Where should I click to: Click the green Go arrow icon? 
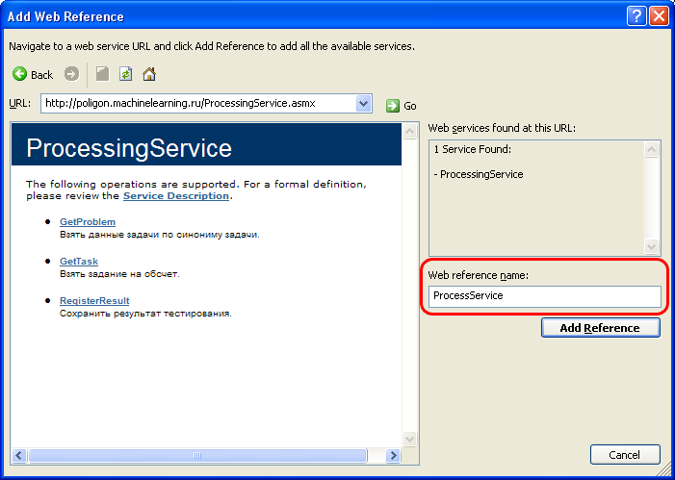(x=393, y=106)
